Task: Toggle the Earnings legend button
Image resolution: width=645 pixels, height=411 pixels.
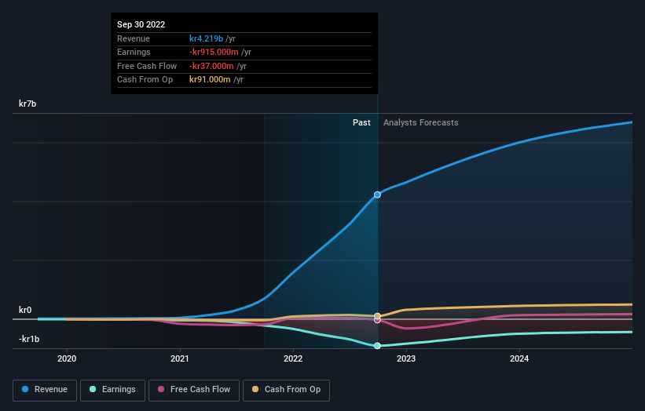Action: (112, 390)
